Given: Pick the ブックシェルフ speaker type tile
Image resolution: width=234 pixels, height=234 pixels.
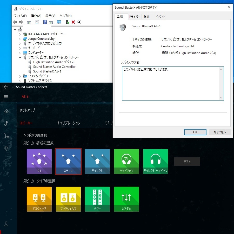Looking at the screenshot, I should pos(68,199).
